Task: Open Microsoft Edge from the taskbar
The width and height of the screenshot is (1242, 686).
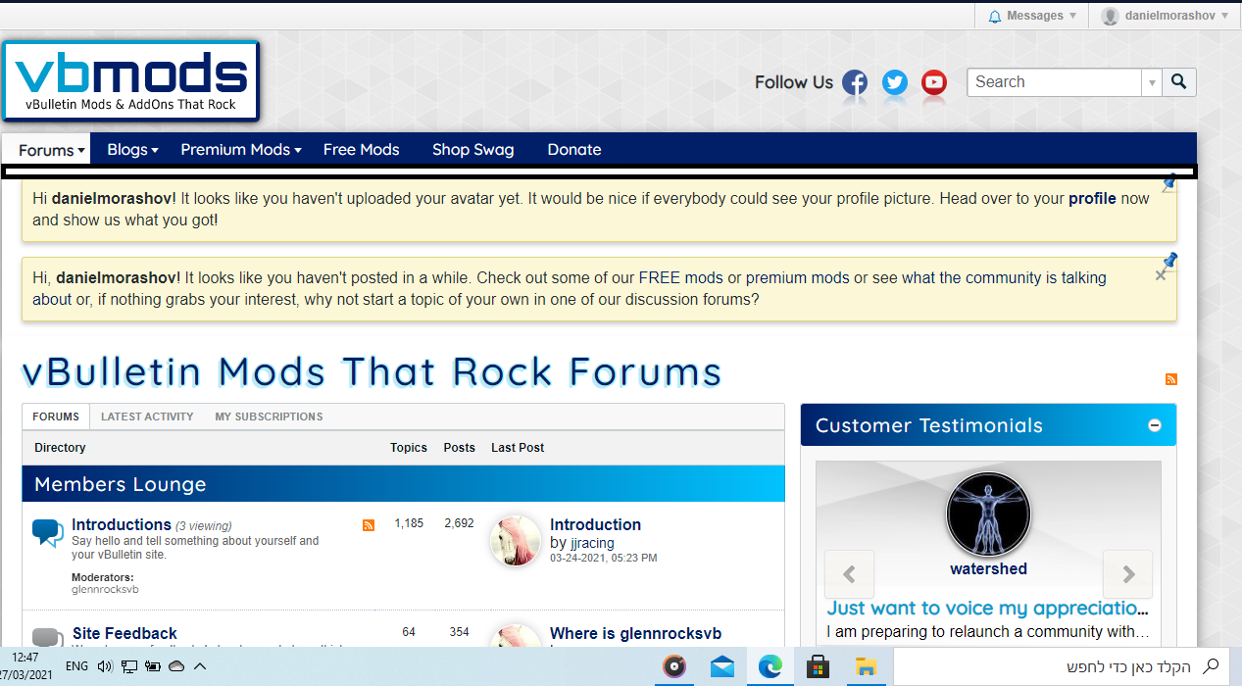Action: [x=770, y=666]
